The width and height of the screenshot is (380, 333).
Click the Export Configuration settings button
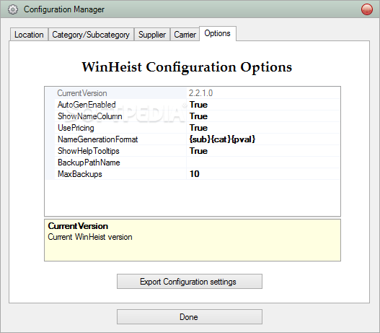coord(190,282)
